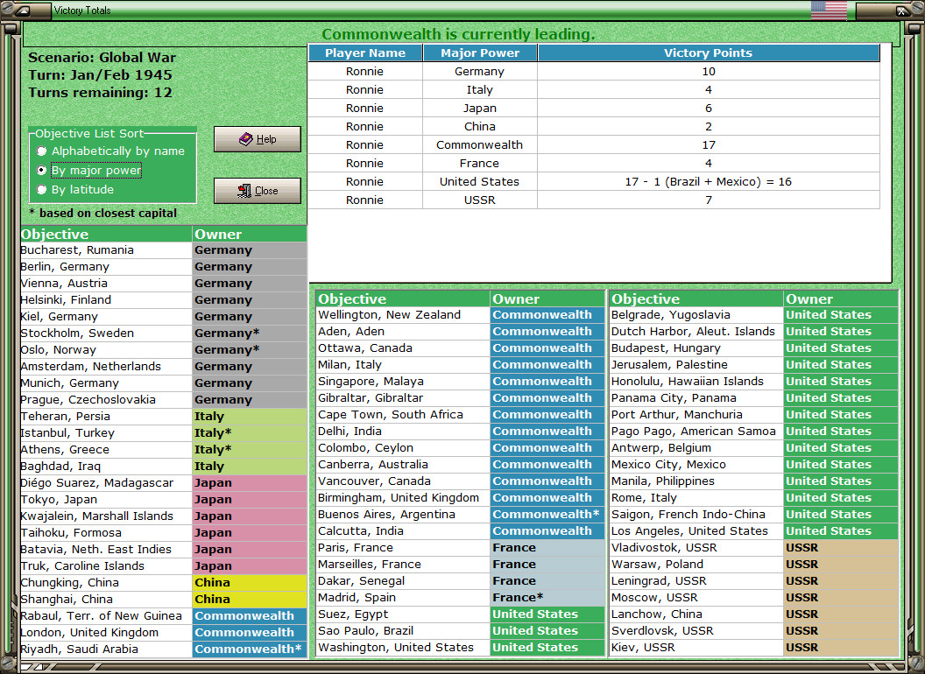Select Paris, France objective

(x=403, y=548)
